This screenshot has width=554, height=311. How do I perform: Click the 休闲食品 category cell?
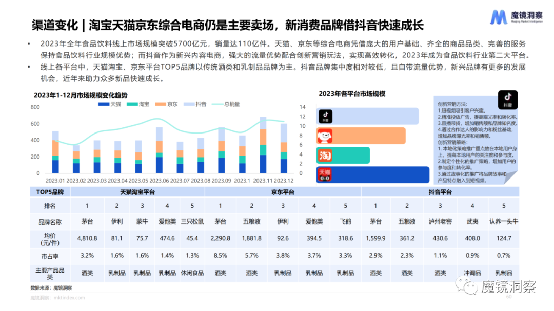point(192,273)
